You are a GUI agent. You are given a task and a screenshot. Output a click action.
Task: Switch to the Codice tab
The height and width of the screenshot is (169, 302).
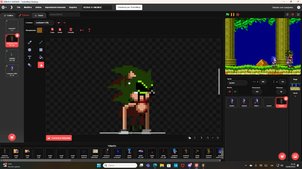pyautogui.click(x=8, y=15)
